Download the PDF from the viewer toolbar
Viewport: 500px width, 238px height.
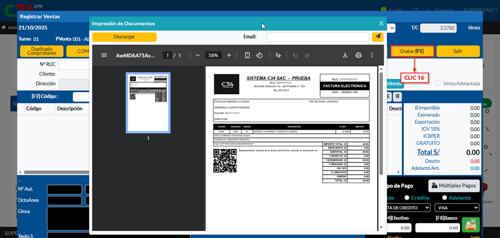coord(345,55)
